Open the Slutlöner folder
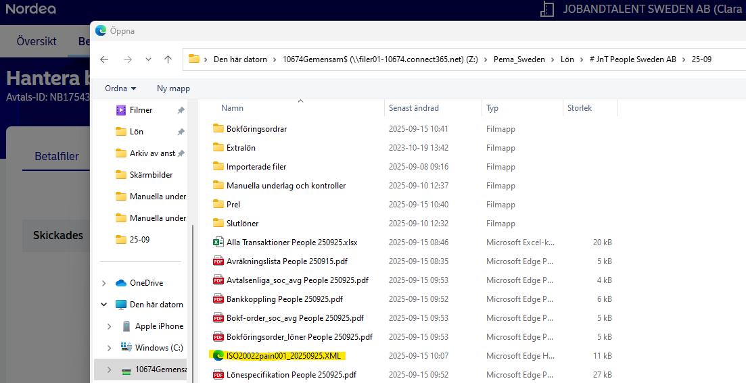This screenshot has height=383, width=746. tap(242, 224)
